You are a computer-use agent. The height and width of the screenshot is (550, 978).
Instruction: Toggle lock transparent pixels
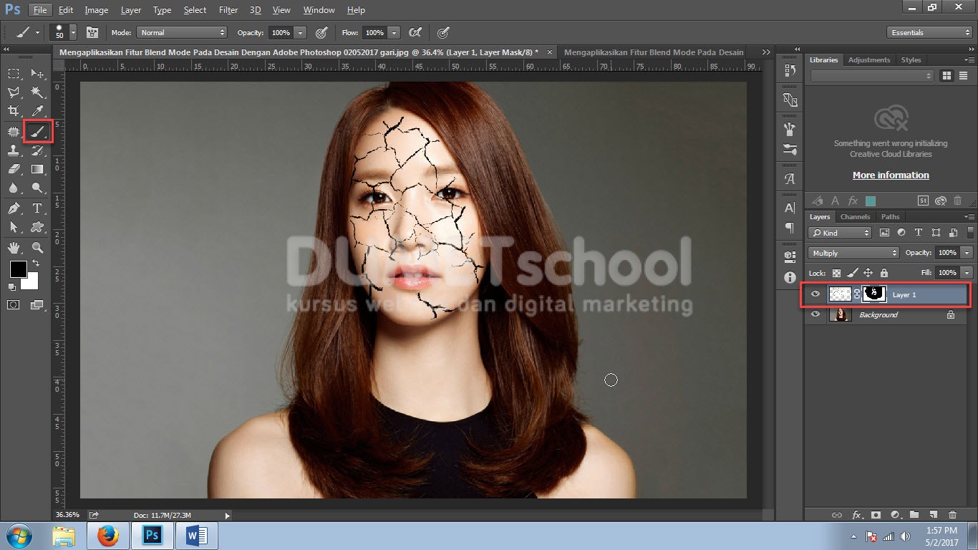(836, 273)
